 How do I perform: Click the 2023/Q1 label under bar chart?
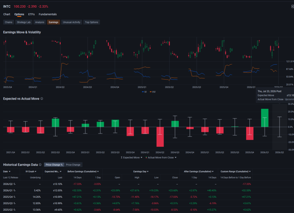click(x=85, y=152)
